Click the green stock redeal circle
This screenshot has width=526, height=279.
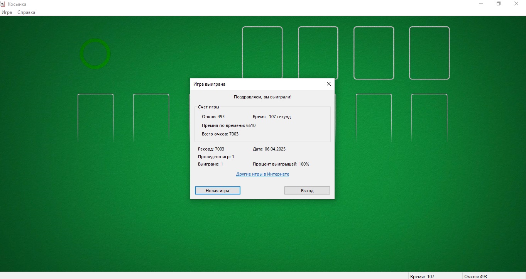pos(95,54)
